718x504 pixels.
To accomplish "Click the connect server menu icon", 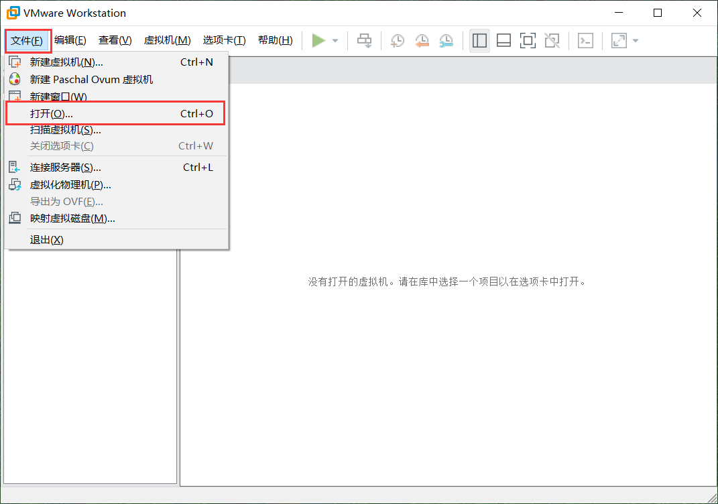I will click(15, 168).
